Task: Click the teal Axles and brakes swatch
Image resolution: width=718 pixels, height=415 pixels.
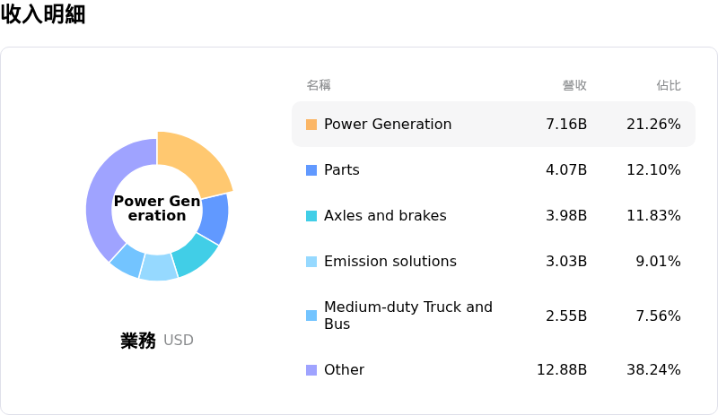Action: click(x=311, y=216)
